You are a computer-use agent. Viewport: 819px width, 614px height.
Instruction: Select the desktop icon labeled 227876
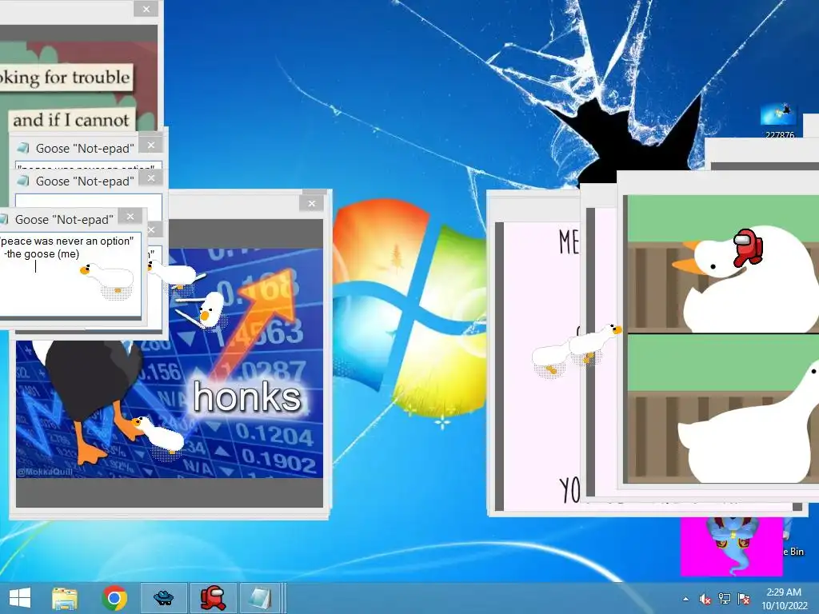click(779, 122)
